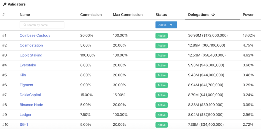Click the Active badge in Kiln row
The width and height of the screenshot is (261, 129).
pos(161,75)
